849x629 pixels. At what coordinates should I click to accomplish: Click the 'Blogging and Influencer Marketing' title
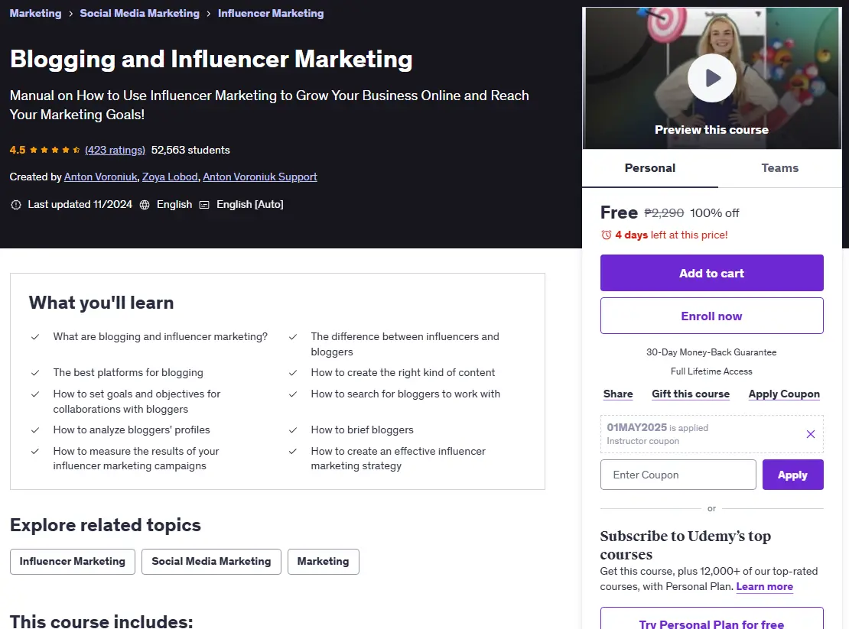tap(211, 59)
